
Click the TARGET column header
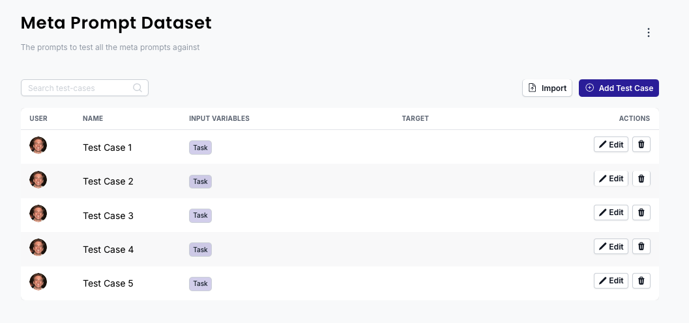coord(415,118)
